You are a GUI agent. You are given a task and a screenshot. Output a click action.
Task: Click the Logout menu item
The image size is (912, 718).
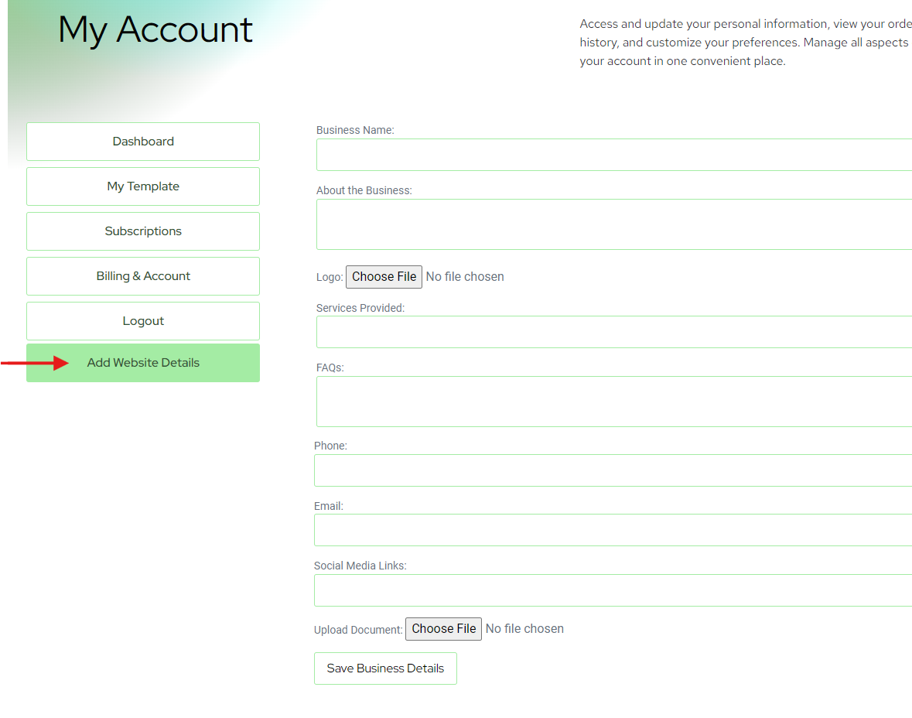tap(143, 320)
